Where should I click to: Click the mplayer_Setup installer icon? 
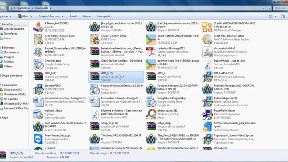[38, 114]
